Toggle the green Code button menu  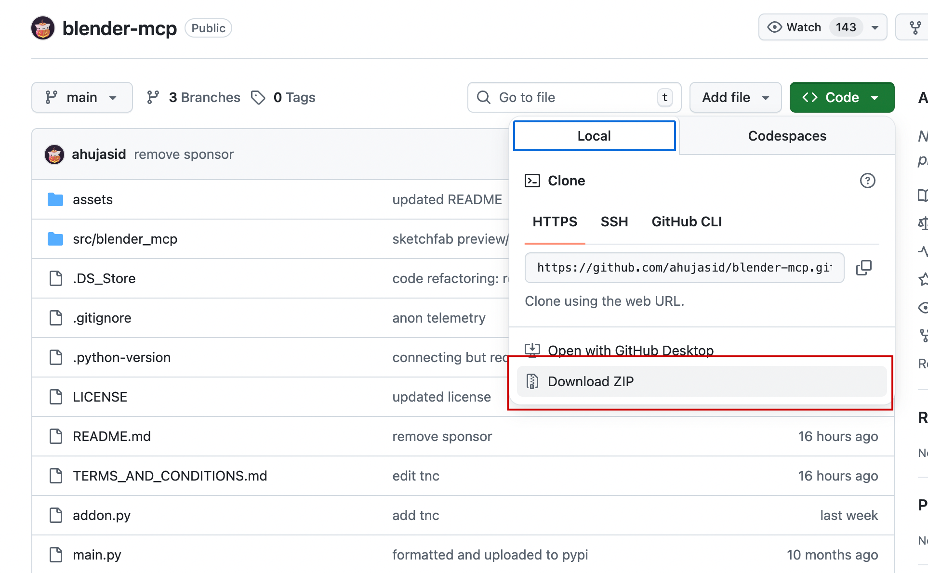[x=841, y=97]
